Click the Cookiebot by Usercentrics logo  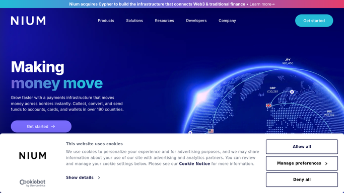click(x=32, y=183)
